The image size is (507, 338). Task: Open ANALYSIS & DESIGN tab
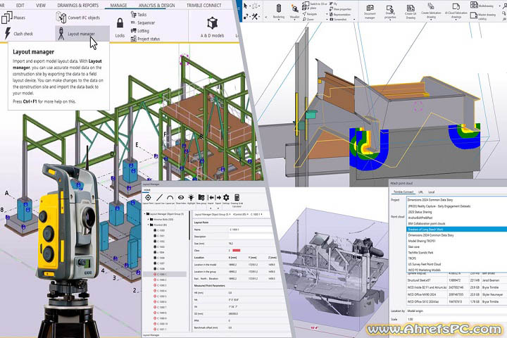[156, 5]
